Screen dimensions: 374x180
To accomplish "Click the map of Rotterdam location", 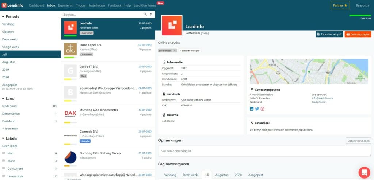I will [309, 71].
